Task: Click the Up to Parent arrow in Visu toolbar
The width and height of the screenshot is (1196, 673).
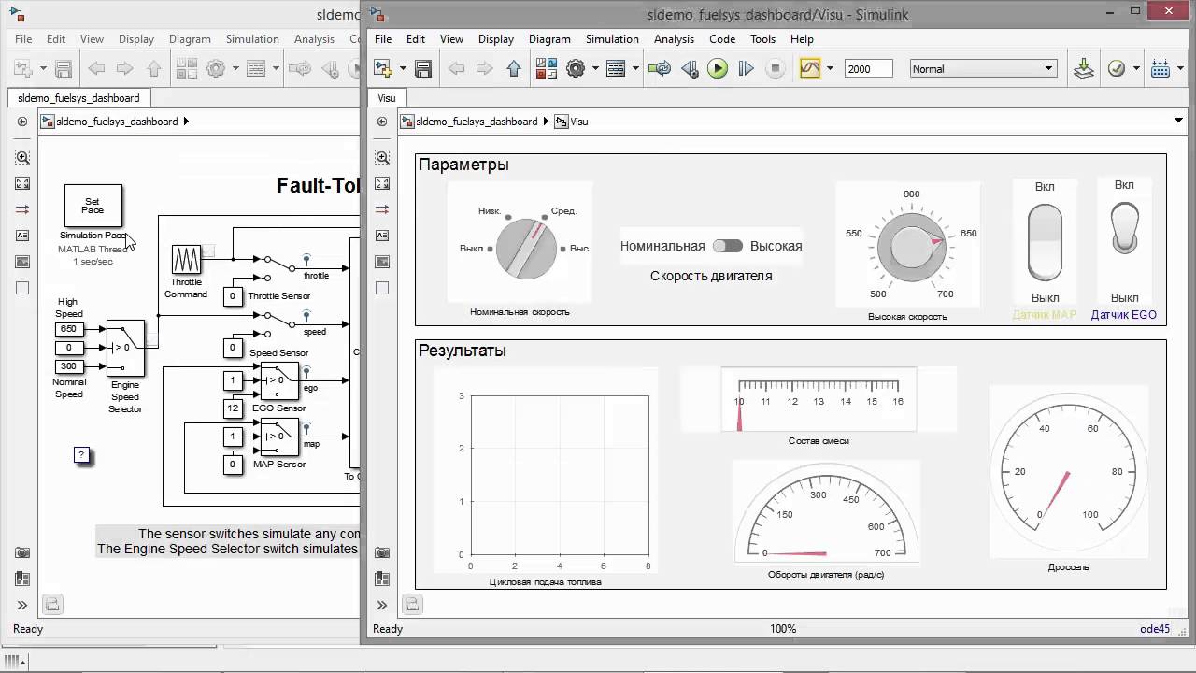Action: coord(513,68)
